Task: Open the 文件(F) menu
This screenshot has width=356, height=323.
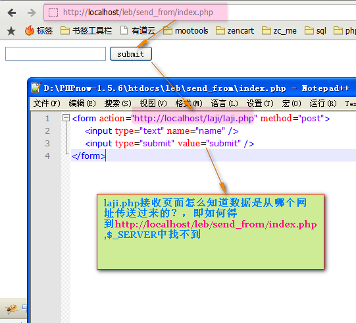Action: 47,103
